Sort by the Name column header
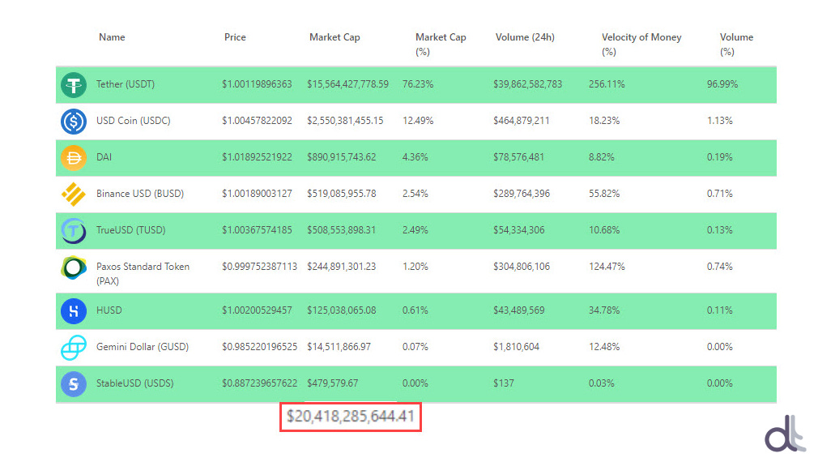Screen dimensions: 818x462 coord(112,37)
